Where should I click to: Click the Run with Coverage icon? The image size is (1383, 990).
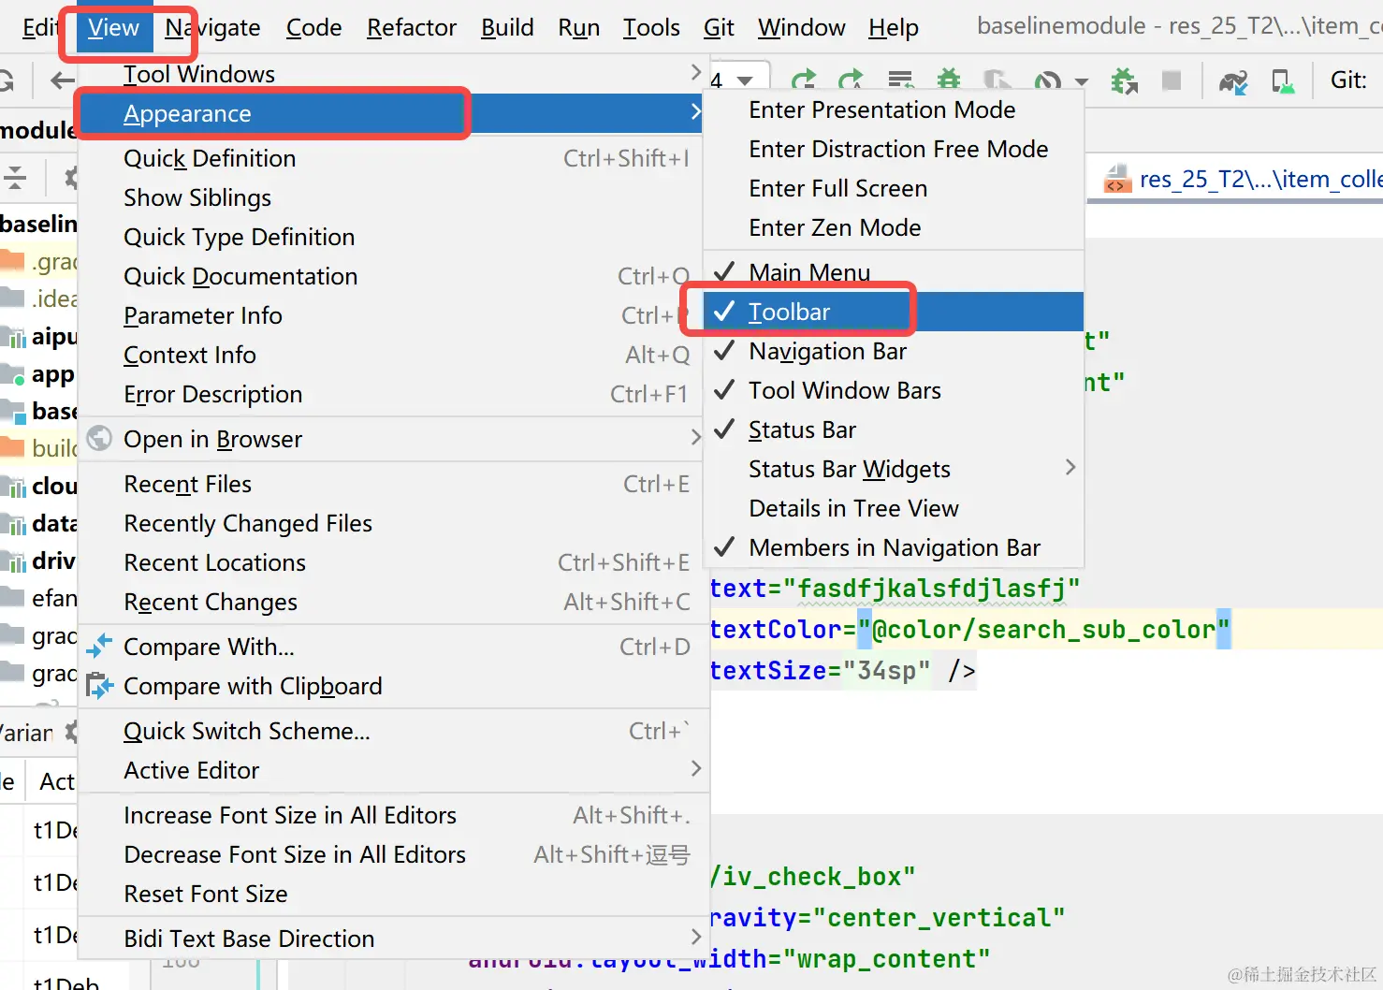(x=997, y=80)
